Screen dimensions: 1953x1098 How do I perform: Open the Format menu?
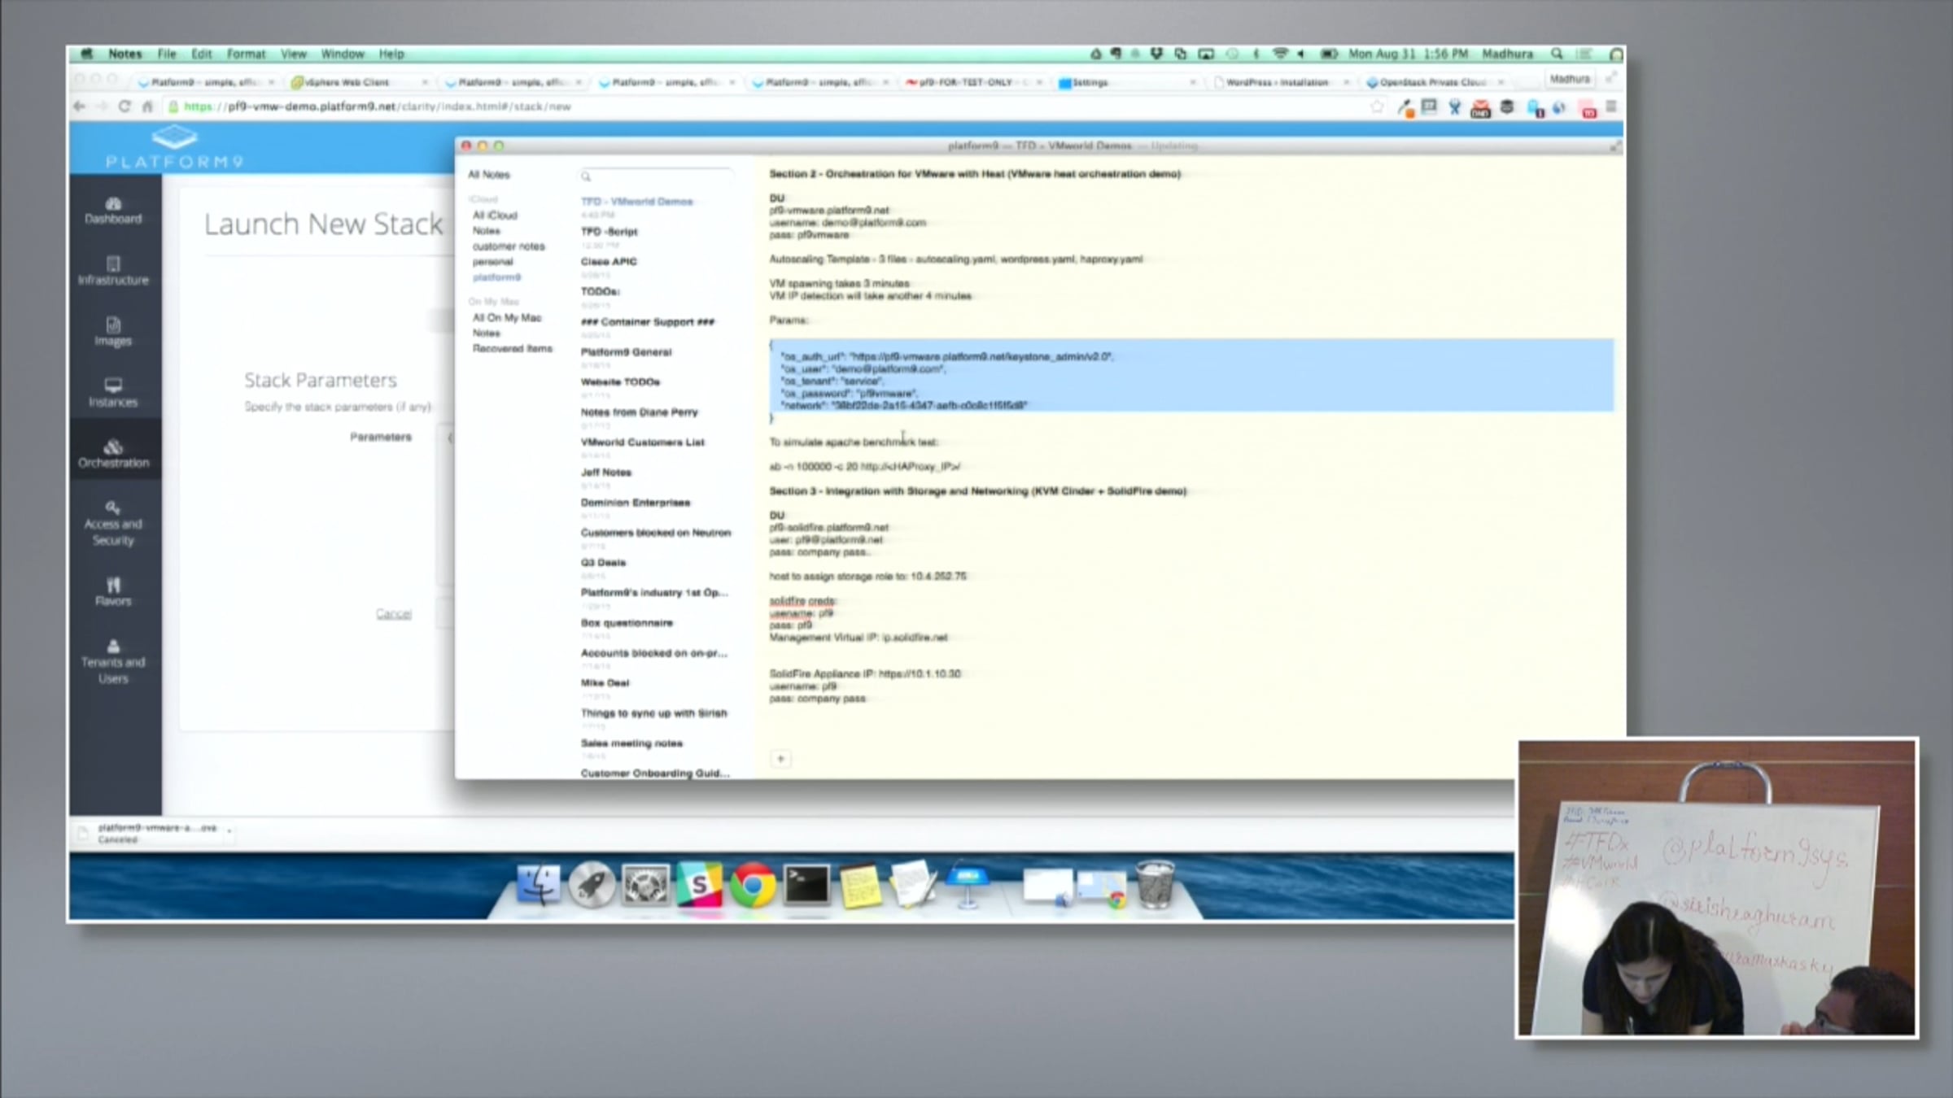click(246, 54)
